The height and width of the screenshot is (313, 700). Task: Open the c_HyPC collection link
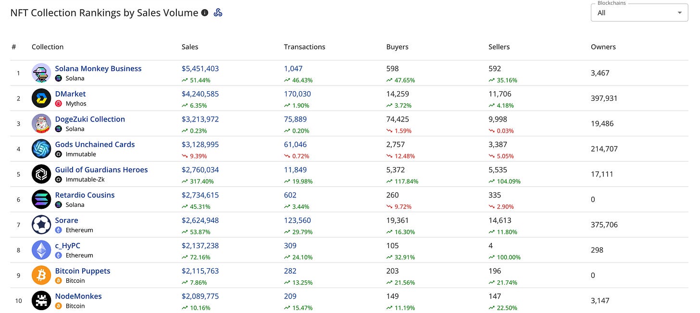(68, 246)
